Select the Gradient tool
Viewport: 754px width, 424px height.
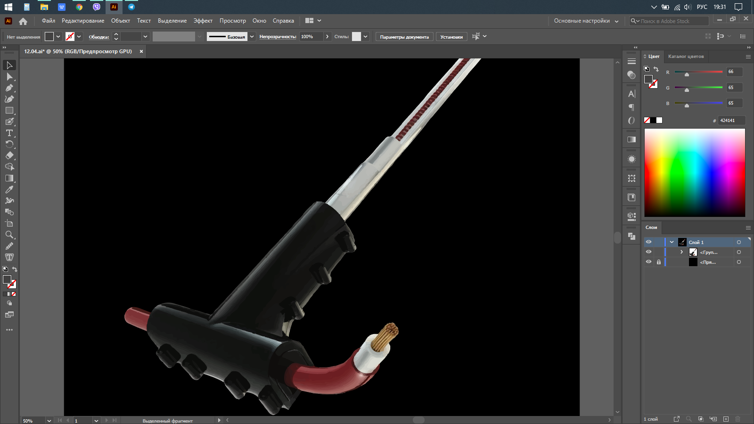[x=9, y=178]
